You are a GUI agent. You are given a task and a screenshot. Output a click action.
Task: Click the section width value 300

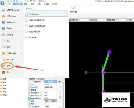(x=51, y=93)
